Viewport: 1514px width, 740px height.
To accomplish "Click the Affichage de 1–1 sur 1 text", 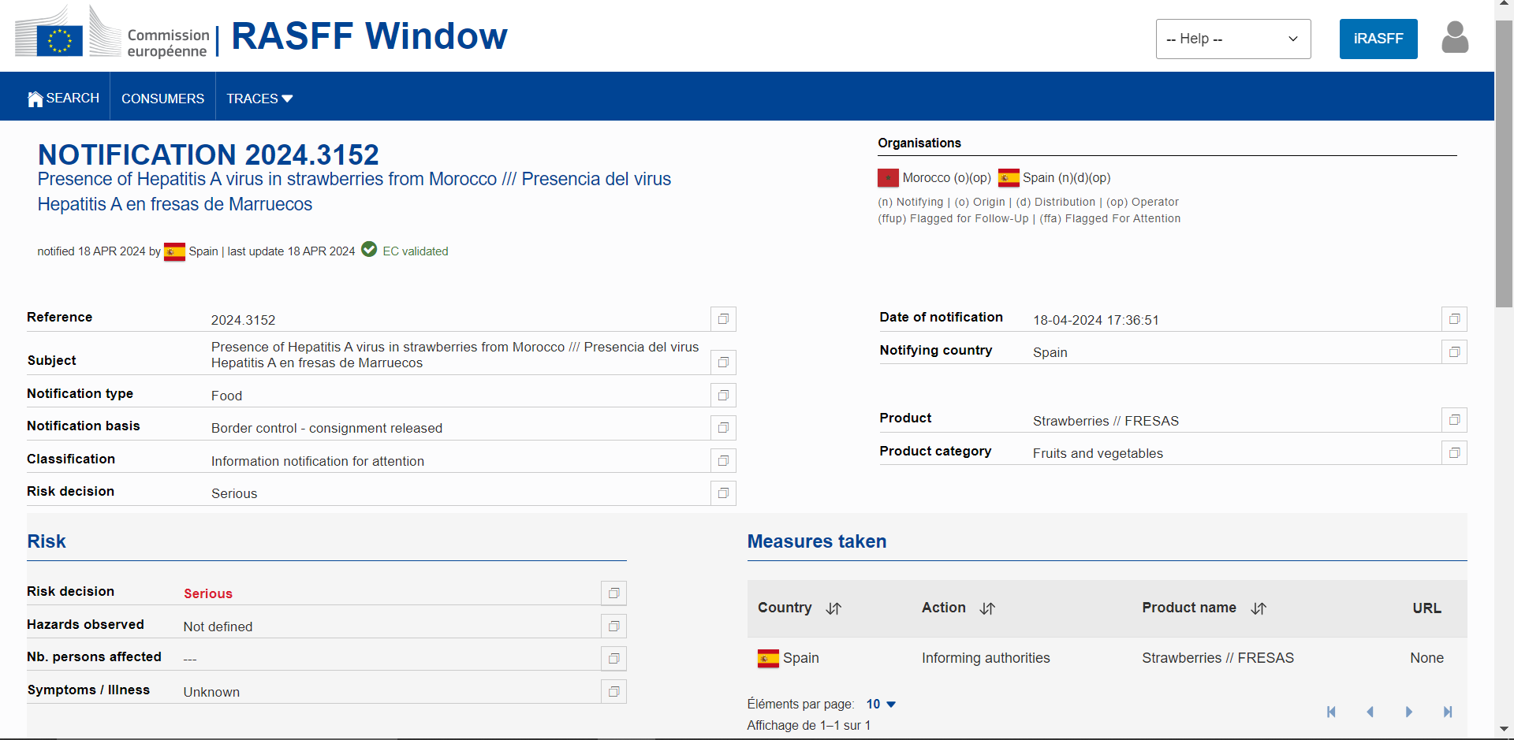I will click(x=809, y=725).
